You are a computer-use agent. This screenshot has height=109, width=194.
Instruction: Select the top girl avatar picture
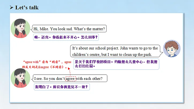click(x=20, y=28)
